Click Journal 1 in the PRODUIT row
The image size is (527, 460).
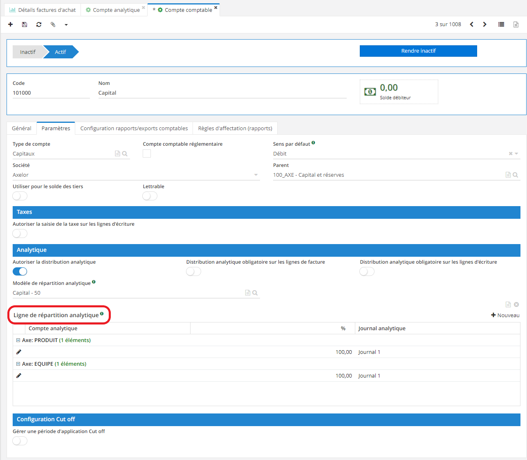pos(369,352)
